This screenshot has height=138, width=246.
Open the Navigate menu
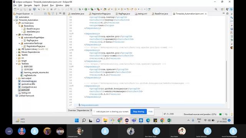[28, 5]
